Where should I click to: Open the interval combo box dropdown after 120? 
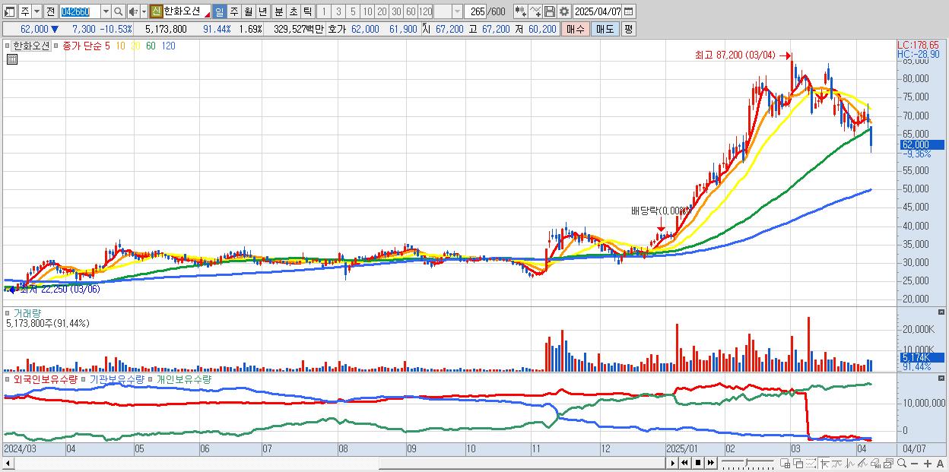tap(457, 11)
